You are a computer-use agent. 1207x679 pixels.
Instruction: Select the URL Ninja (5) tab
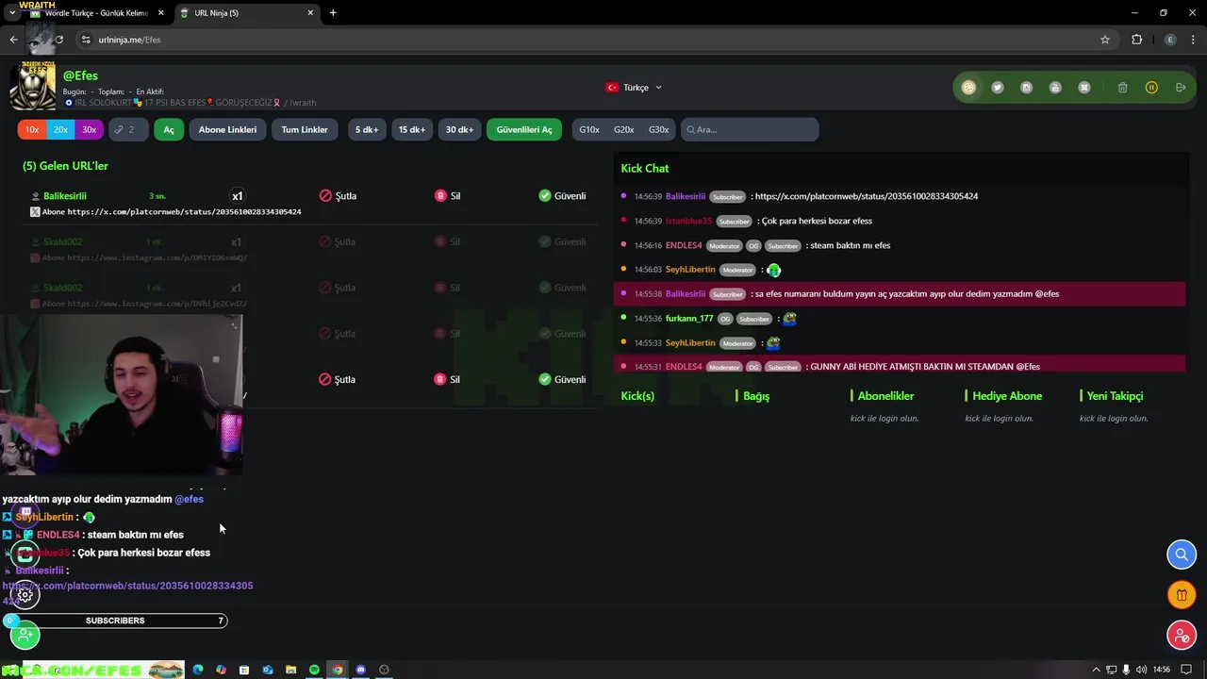(x=246, y=13)
